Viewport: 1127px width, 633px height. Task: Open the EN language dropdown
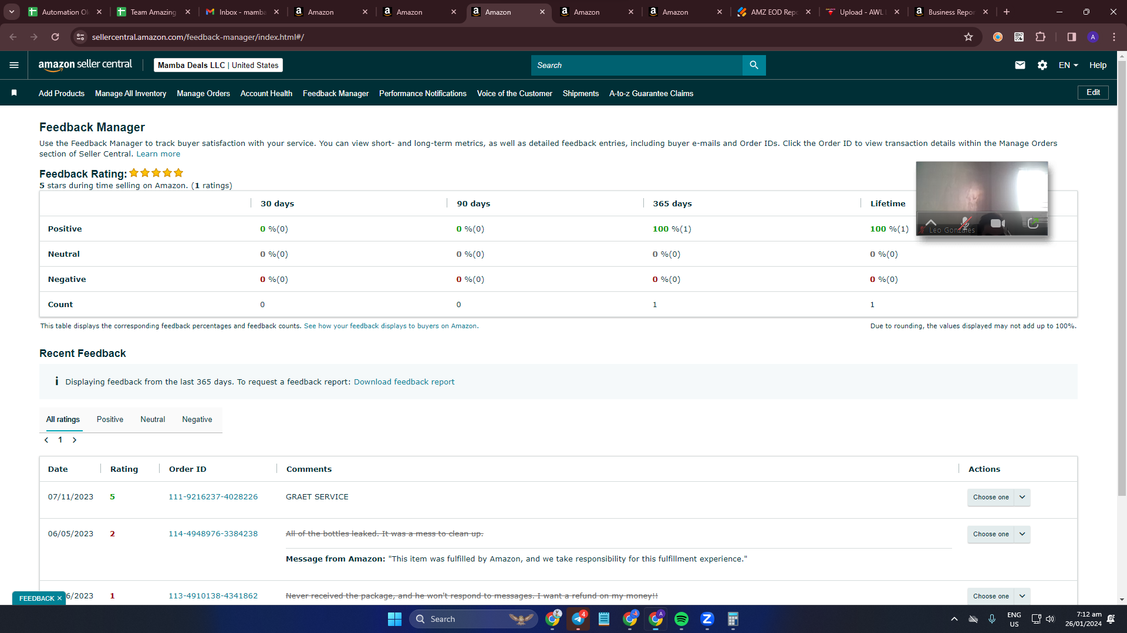pyautogui.click(x=1068, y=65)
